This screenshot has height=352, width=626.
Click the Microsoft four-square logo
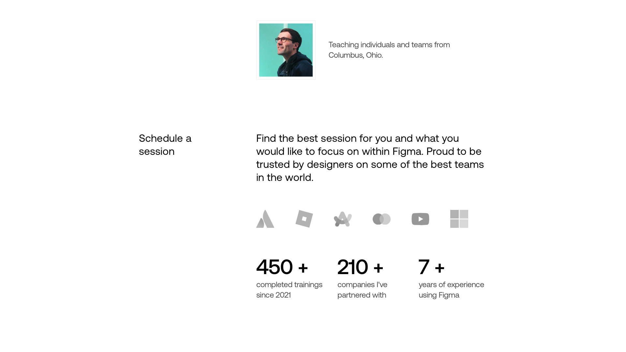[x=459, y=219]
